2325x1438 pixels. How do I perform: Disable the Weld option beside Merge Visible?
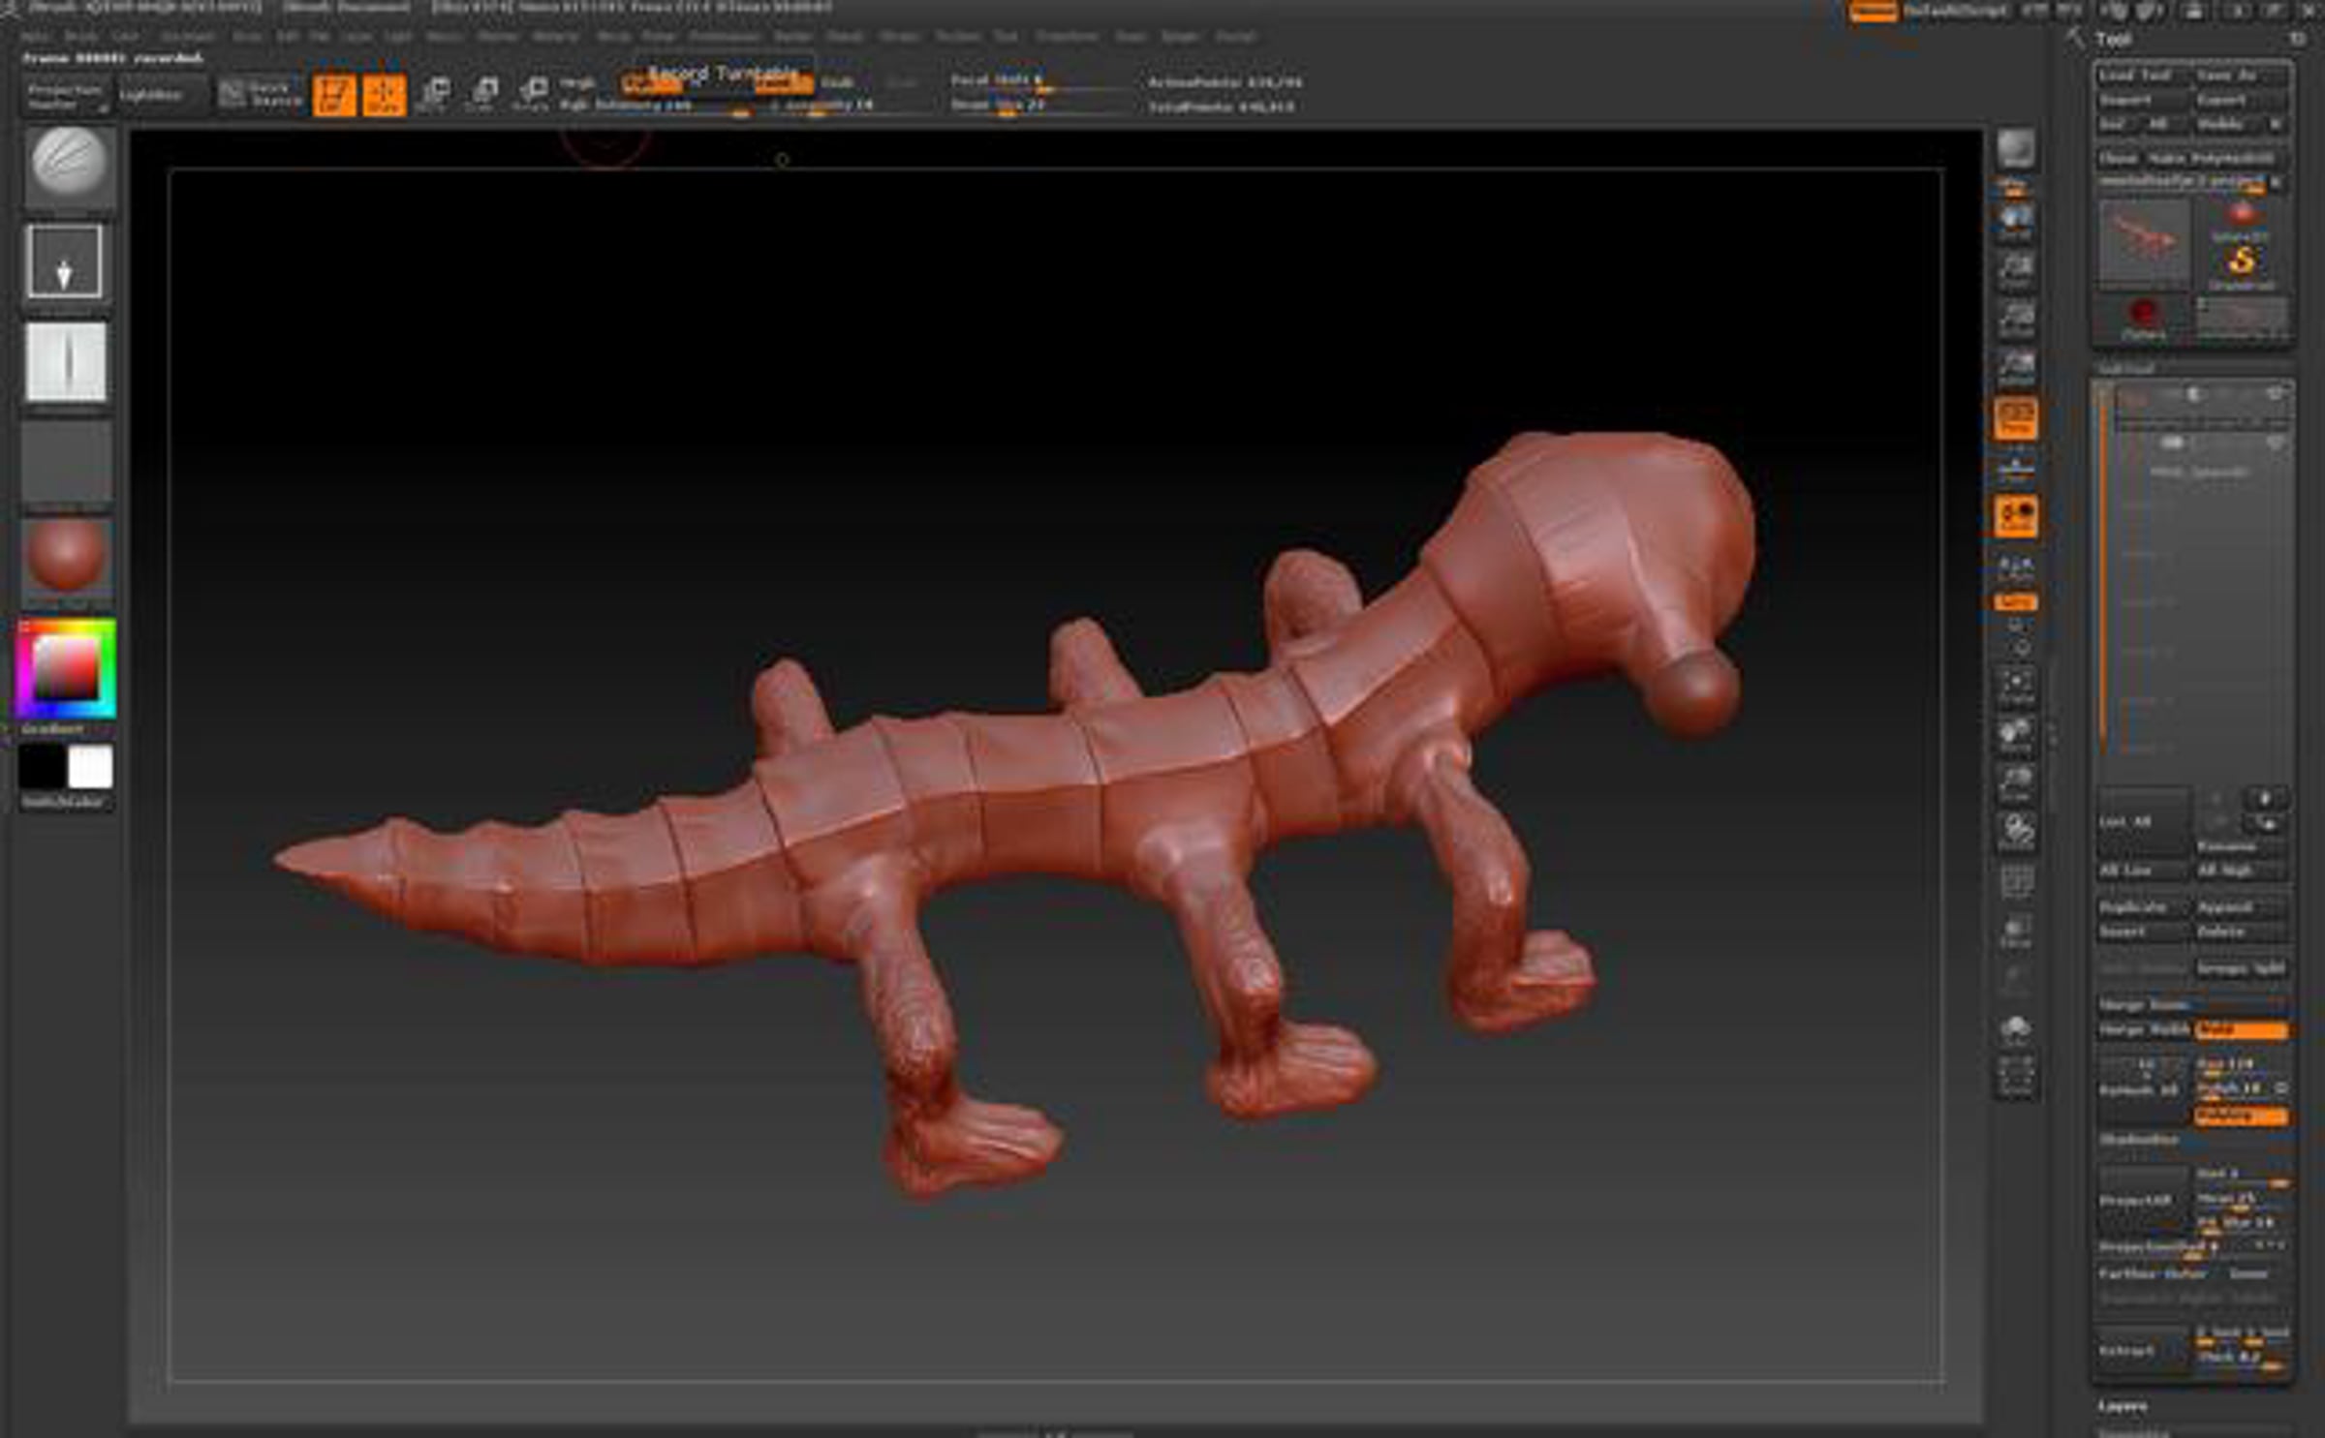pyautogui.click(x=2241, y=1030)
